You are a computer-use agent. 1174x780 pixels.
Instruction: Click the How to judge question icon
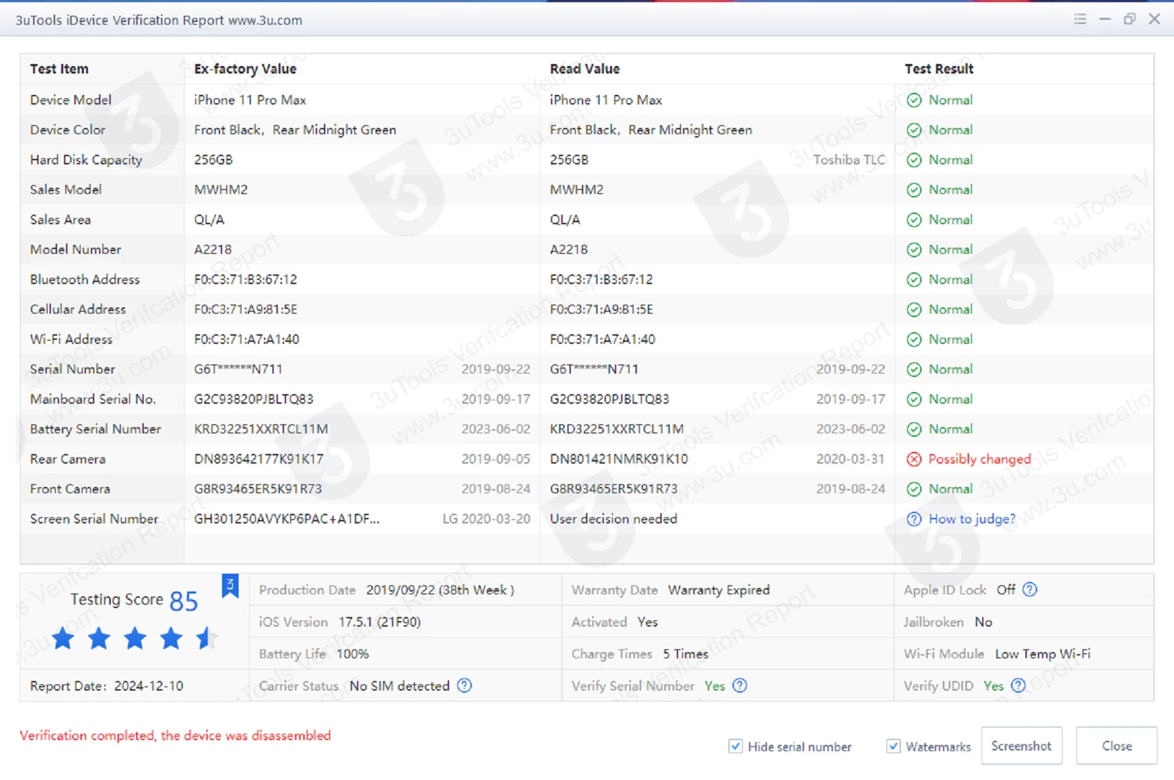[914, 519]
